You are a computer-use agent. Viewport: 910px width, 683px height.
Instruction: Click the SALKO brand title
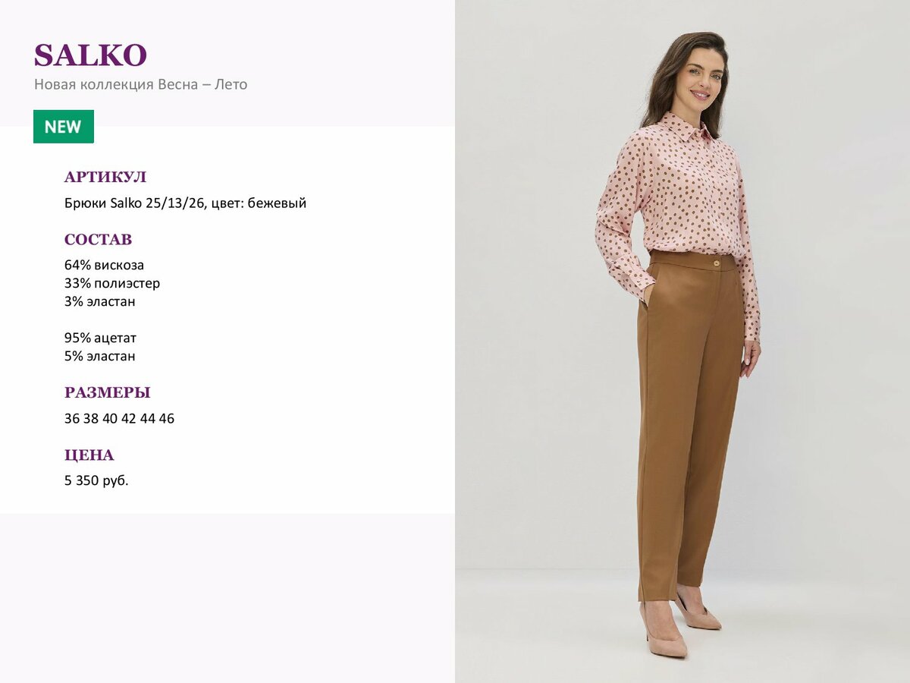click(x=90, y=55)
